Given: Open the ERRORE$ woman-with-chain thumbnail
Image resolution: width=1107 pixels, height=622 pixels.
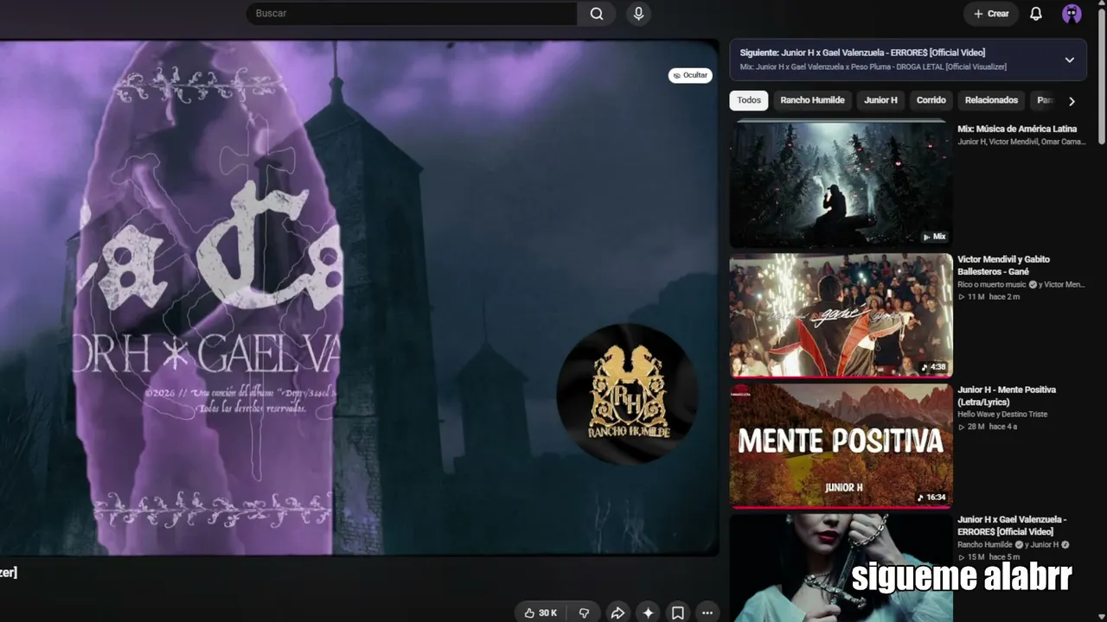Looking at the screenshot, I should click(841, 568).
